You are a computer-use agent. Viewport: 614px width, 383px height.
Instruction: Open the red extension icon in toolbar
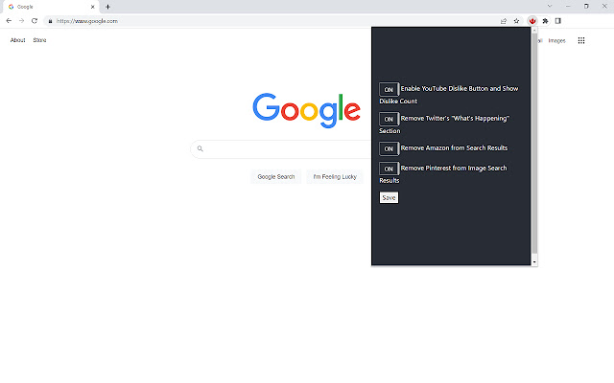(x=532, y=21)
